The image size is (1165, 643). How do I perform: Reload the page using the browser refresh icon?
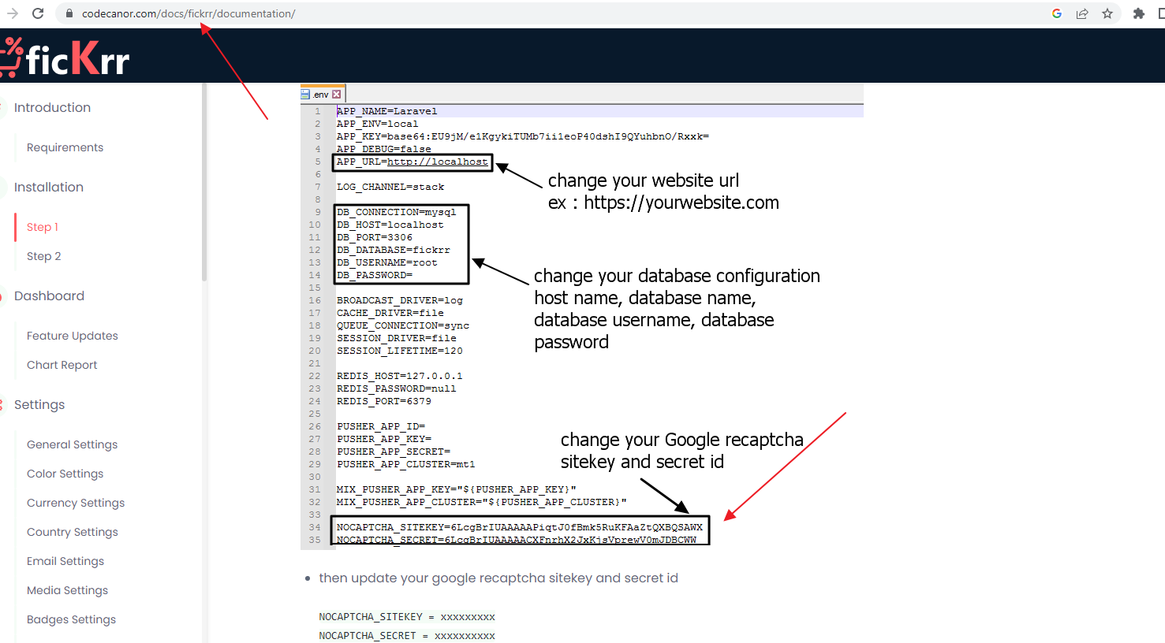[x=37, y=13]
